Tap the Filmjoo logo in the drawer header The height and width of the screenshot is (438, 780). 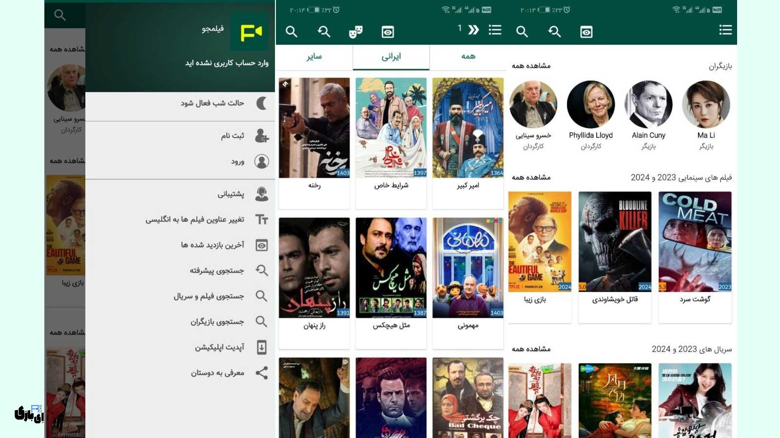pos(249,32)
